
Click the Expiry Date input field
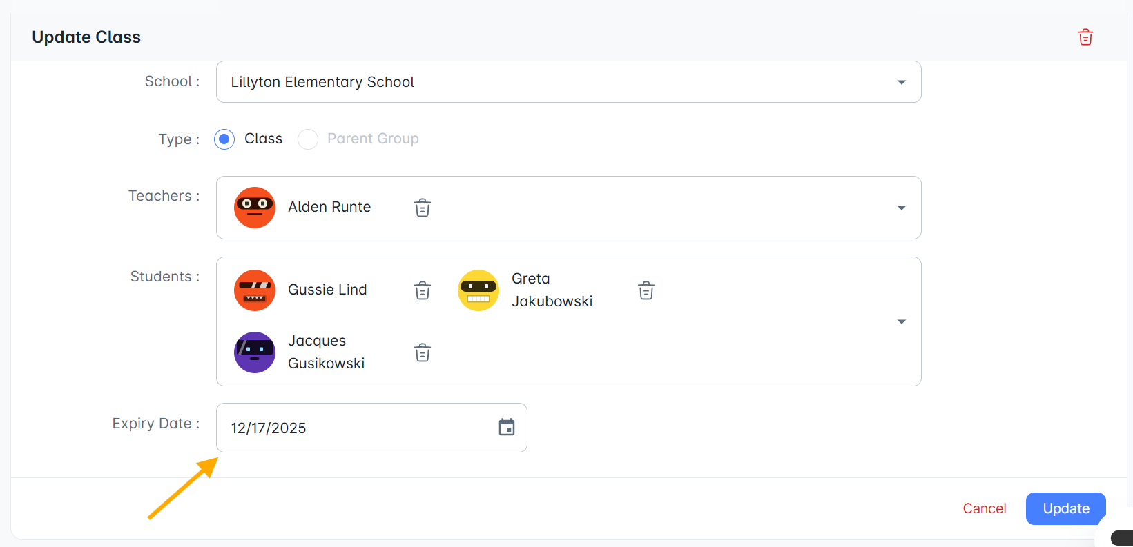(x=371, y=428)
